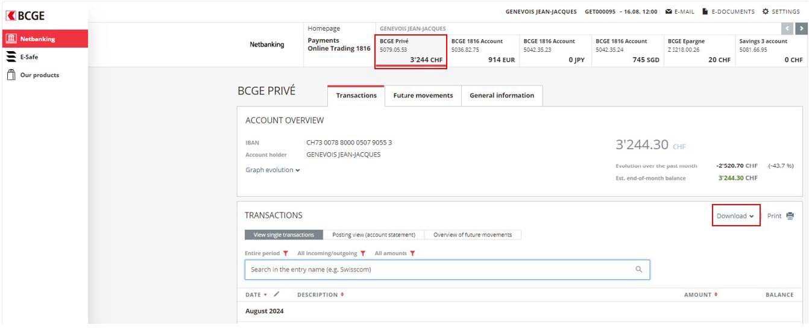Open the E-Safe sidebar icon
The width and height of the screenshot is (809, 328).
point(11,57)
